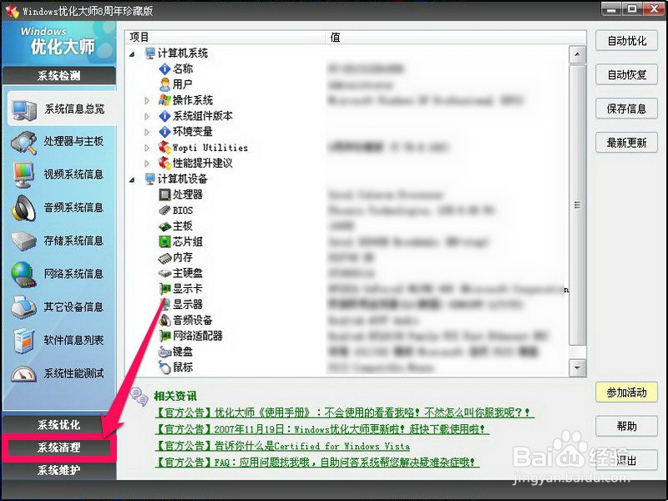This screenshot has width=668, height=501.
Task: Expand the 操作系统 tree node
Action: [x=147, y=100]
